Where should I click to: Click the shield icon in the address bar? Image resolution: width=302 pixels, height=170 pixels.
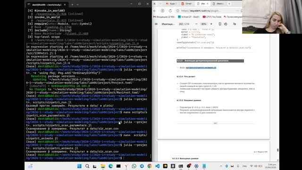coord(178,11)
